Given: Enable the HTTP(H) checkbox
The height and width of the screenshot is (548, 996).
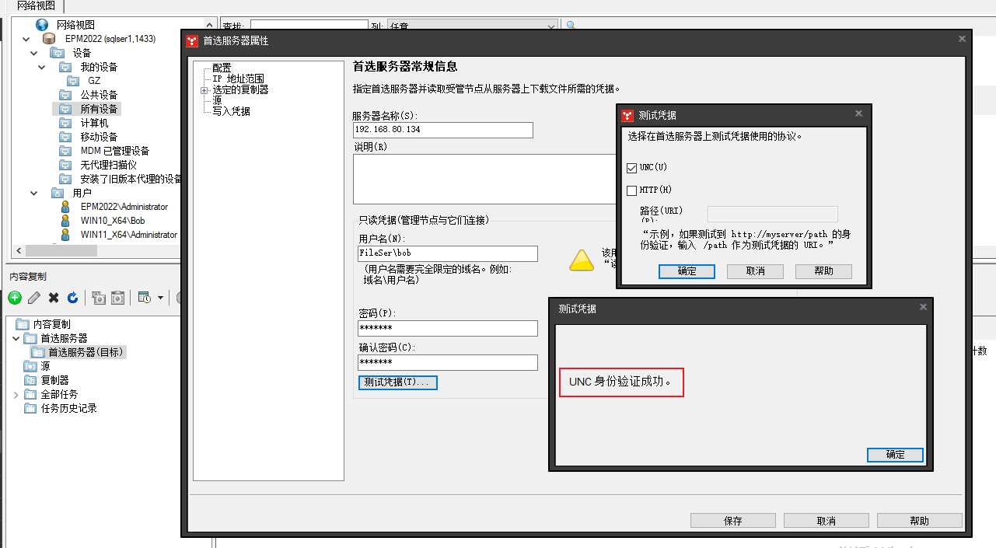Looking at the screenshot, I should 631,190.
